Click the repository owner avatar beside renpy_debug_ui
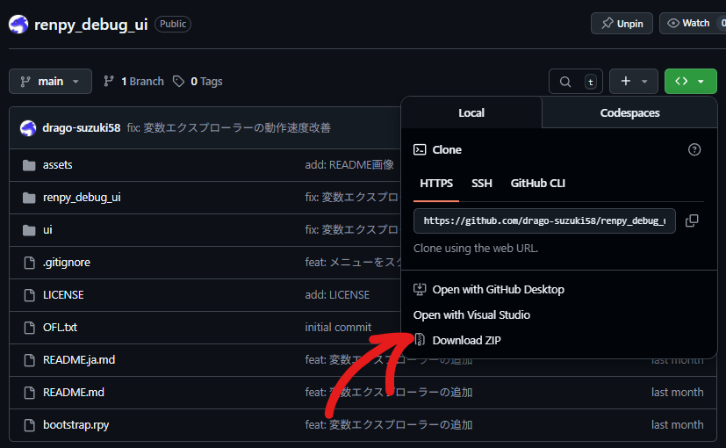 click(x=18, y=24)
